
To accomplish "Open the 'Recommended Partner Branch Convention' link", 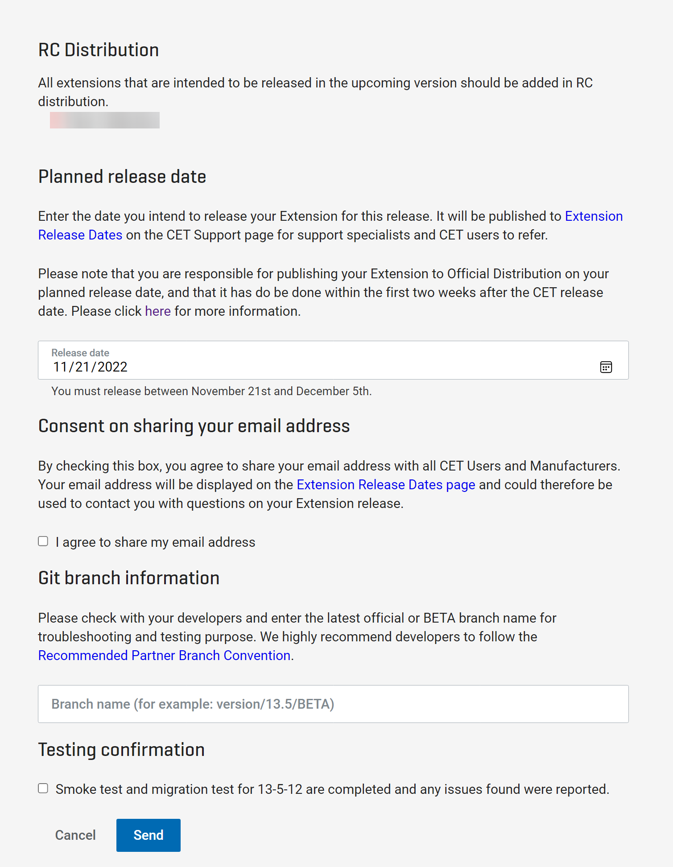I will [x=164, y=656].
